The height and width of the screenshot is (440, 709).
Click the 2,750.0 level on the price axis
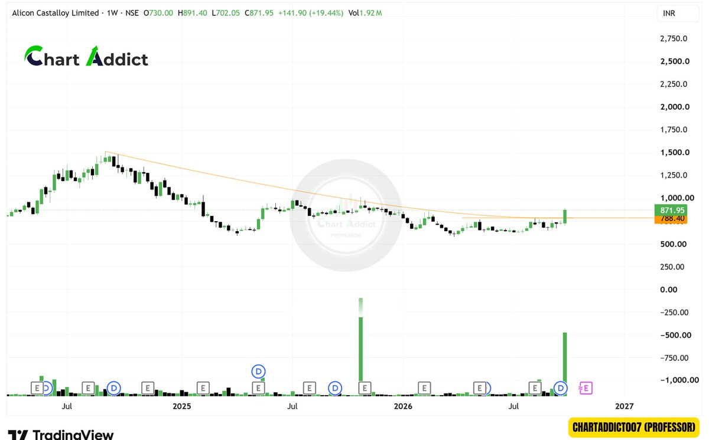pyautogui.click(x=674, y=38)
